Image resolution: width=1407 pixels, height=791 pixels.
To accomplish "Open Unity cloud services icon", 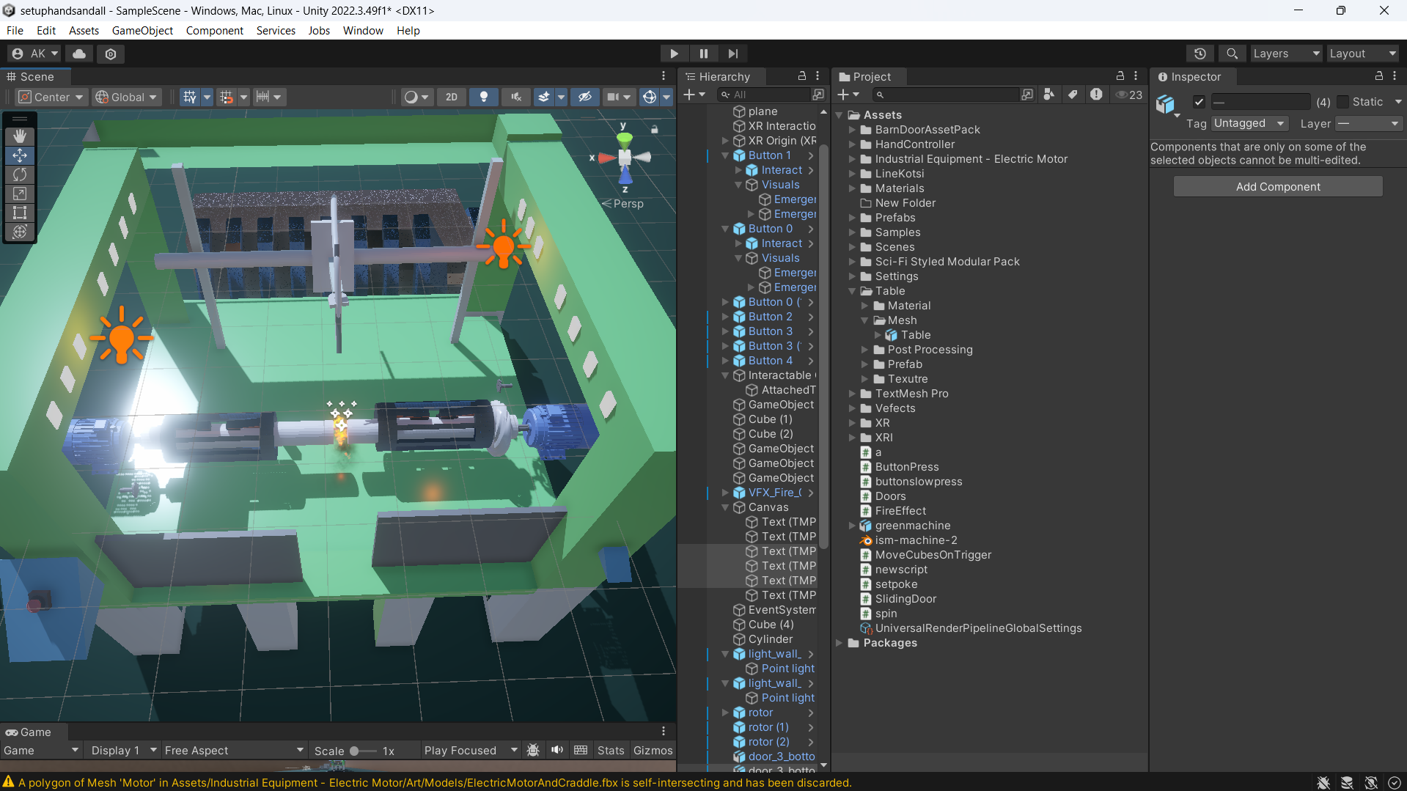I will click(79, 54).
